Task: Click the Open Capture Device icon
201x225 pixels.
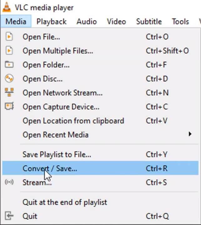Action: click(x=9, y=107)
